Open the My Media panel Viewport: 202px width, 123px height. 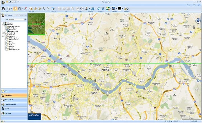(x=14, y=113)
